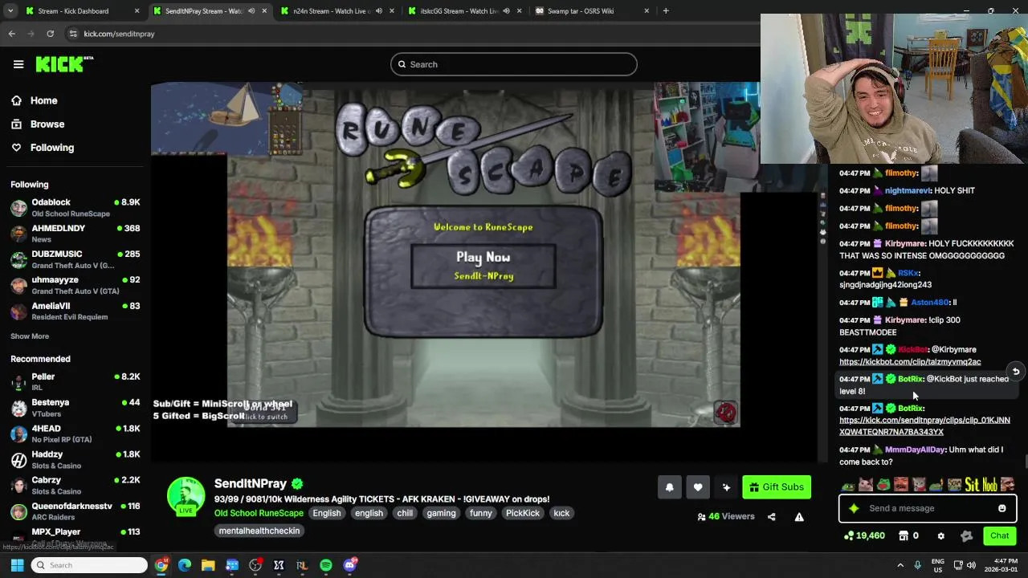This screenshot has width=1028, height=578.
Task: Click the green Chat send button
Action: (999, 535)
